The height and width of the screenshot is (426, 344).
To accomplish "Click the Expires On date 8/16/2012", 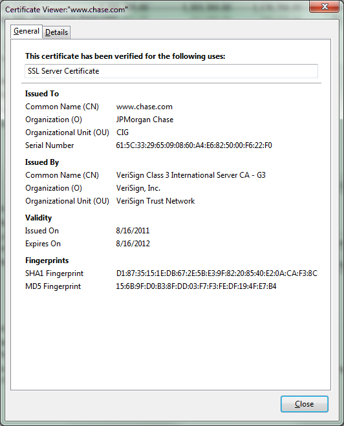I will coord(133,244).
